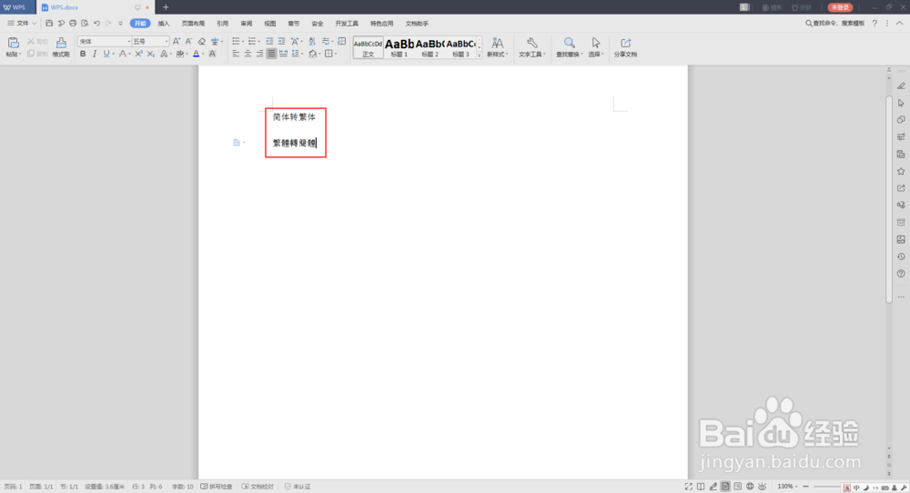Toggle Bold formatting
910x493 pixels.
coord(83,54)
